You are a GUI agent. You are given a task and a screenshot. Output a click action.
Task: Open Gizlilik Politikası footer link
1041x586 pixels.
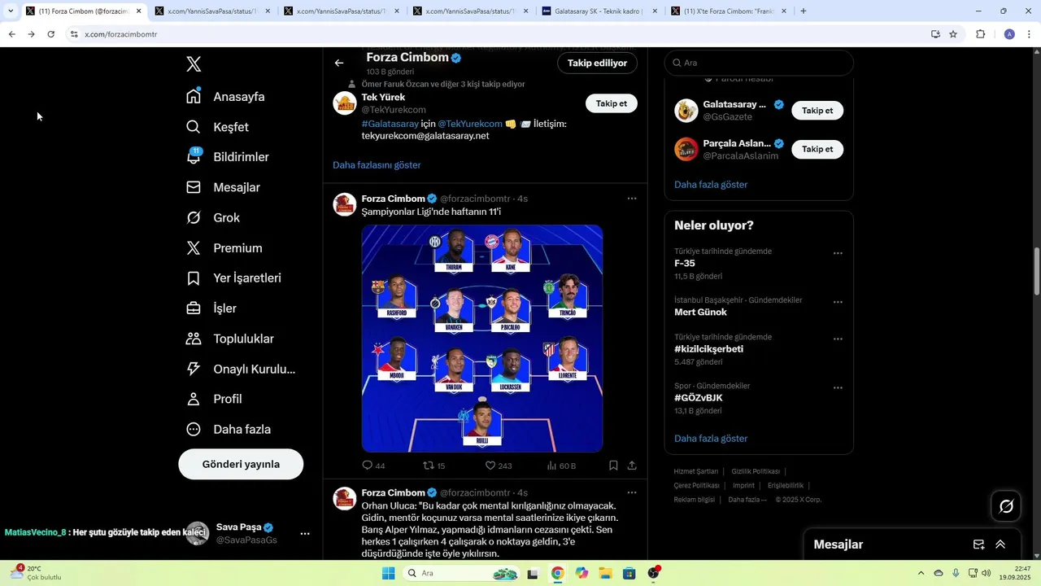coord(756,471)
